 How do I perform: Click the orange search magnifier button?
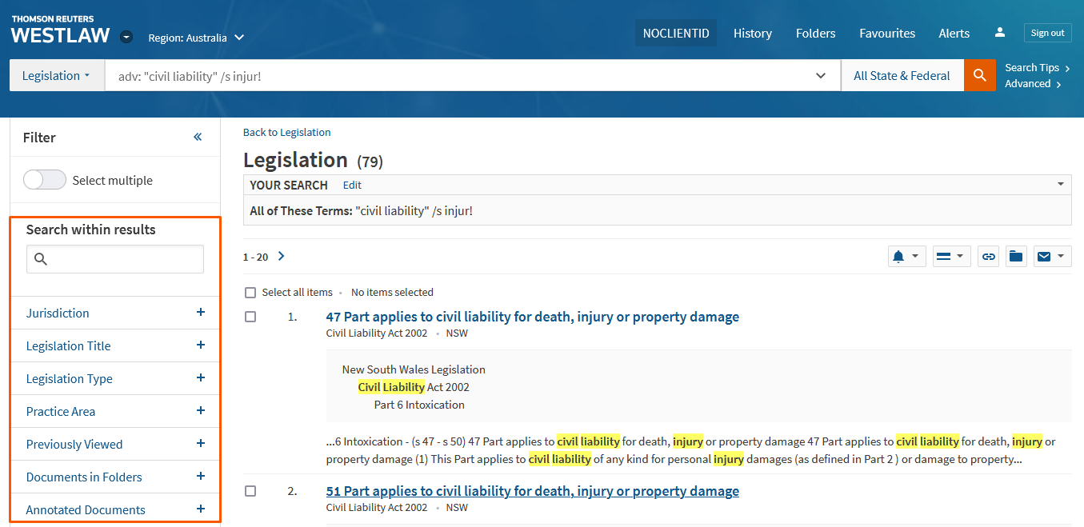[979, 75]
